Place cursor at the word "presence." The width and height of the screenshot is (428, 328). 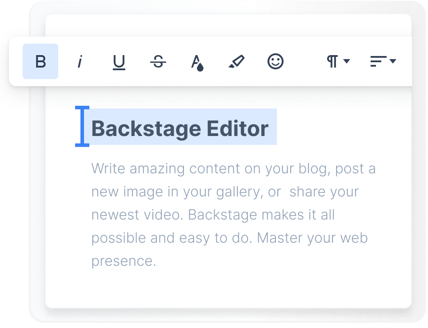[x=124, y=261]
